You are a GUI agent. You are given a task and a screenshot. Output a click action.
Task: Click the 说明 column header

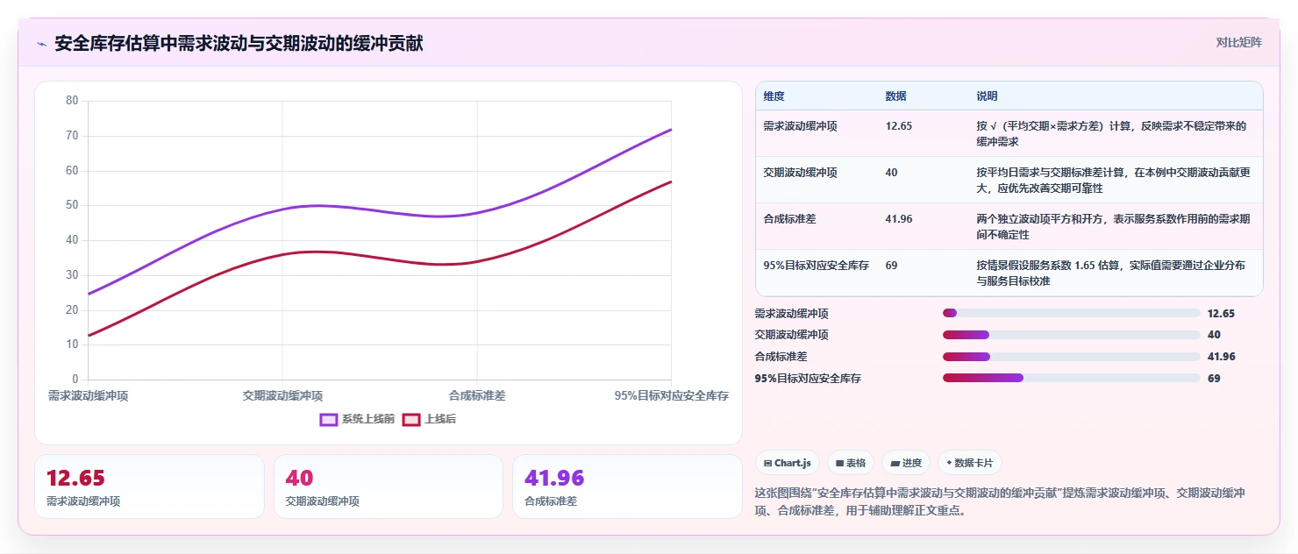(x=988, y=96)
